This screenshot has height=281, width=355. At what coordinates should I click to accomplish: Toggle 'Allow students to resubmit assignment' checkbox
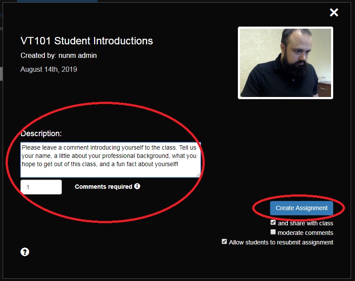point(224,241)
